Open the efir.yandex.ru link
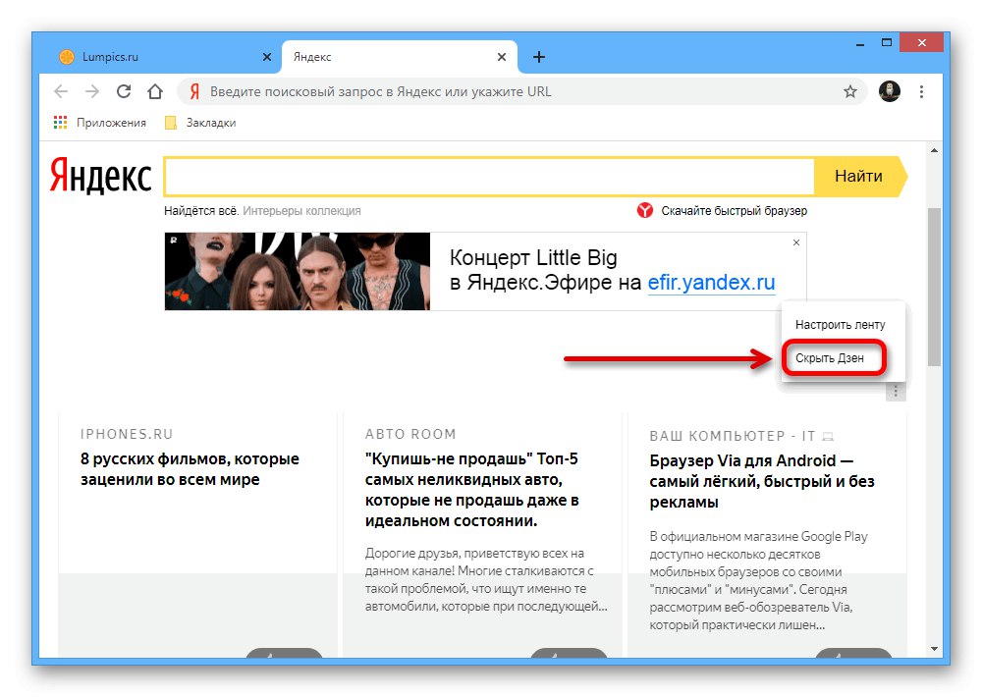 coord(711,283)
